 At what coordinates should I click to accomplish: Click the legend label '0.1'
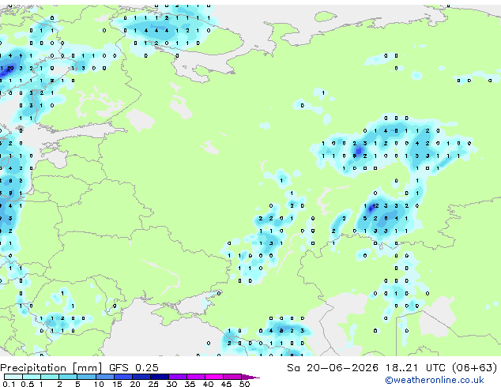pos(9,384)
